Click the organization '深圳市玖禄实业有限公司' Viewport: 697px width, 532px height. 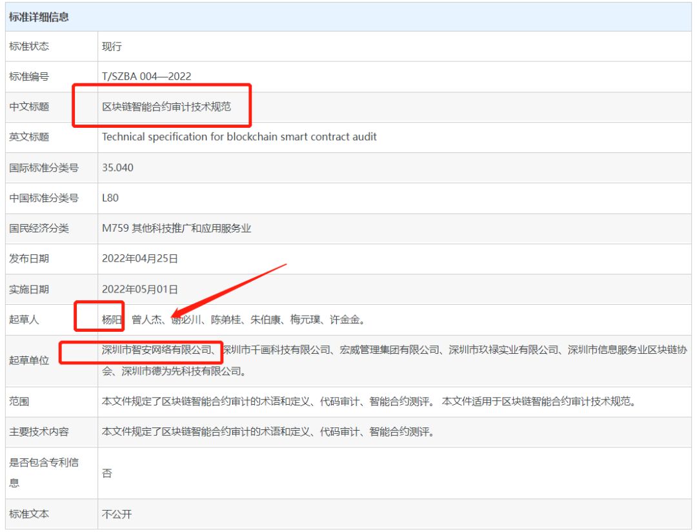(503, 350)
